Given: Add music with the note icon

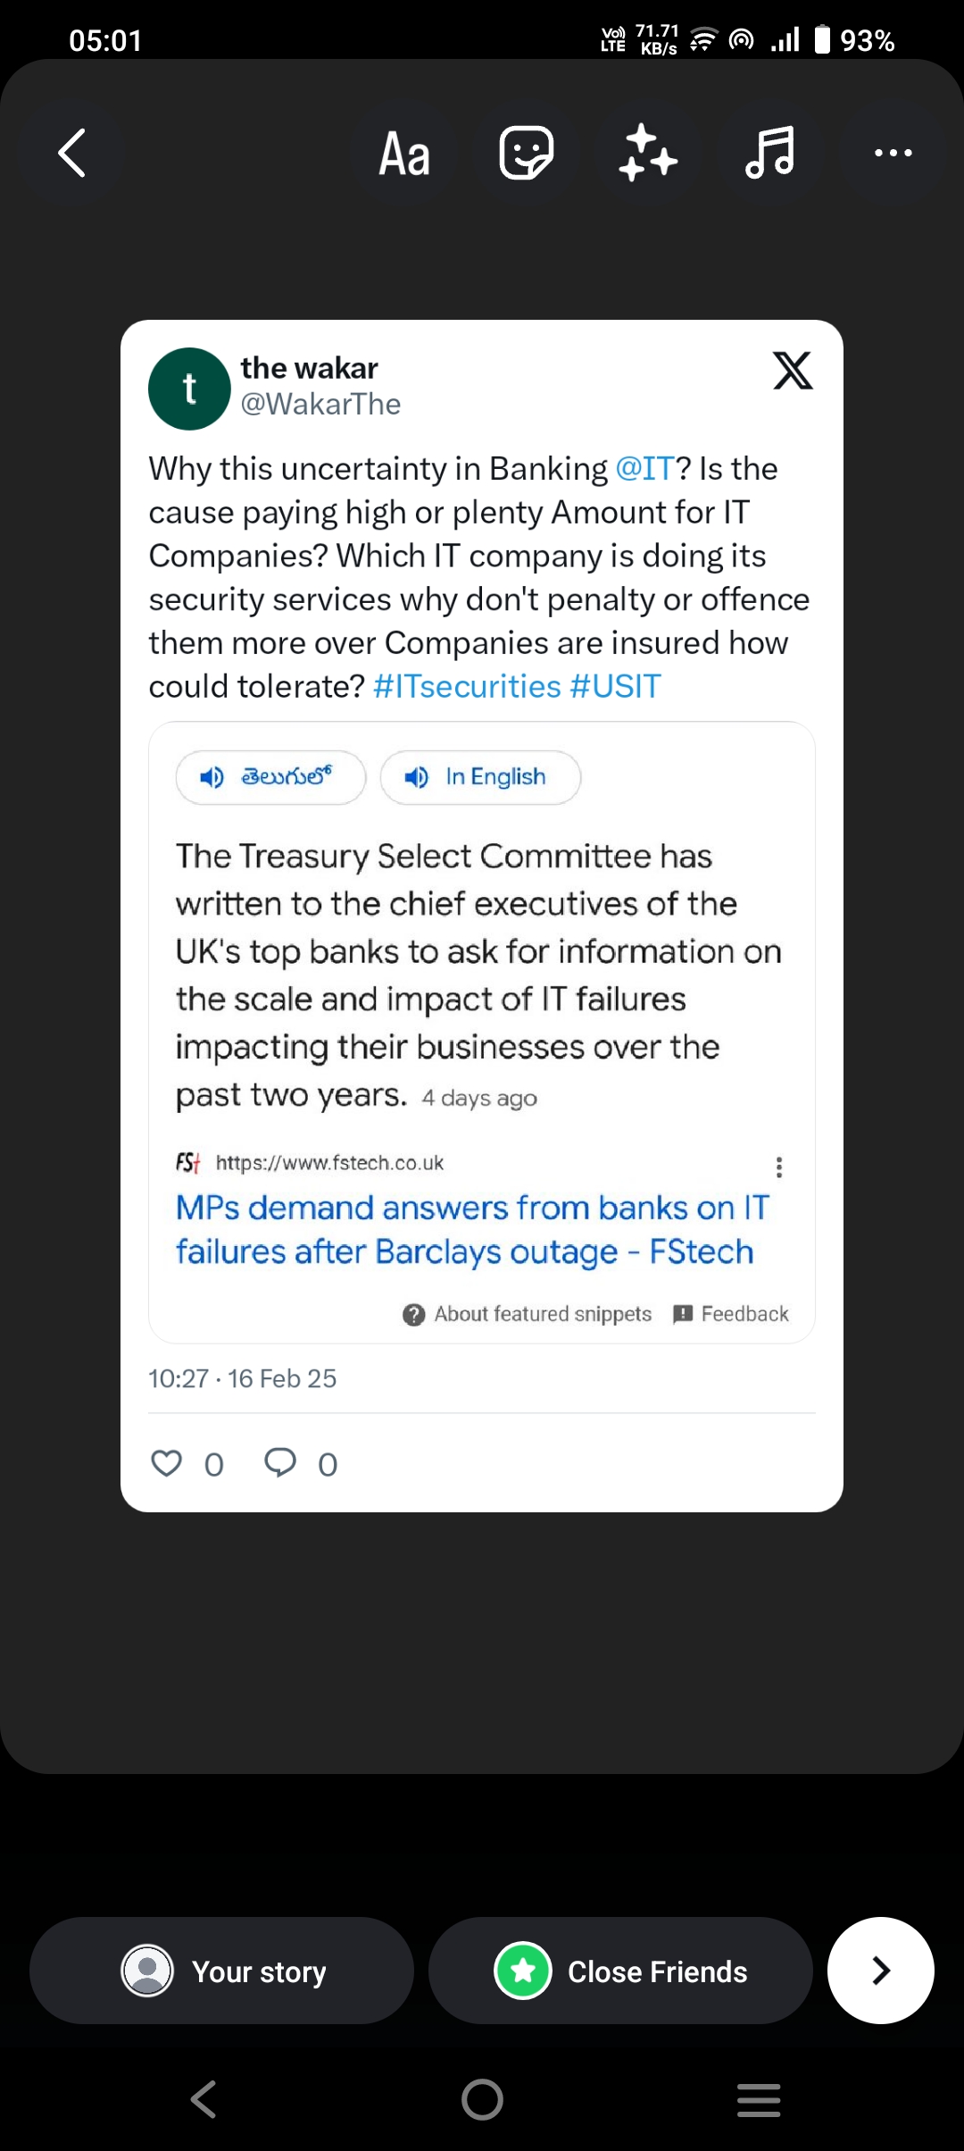Looking at the screenshot, I should pyautogui.click(x=769, y=153).
